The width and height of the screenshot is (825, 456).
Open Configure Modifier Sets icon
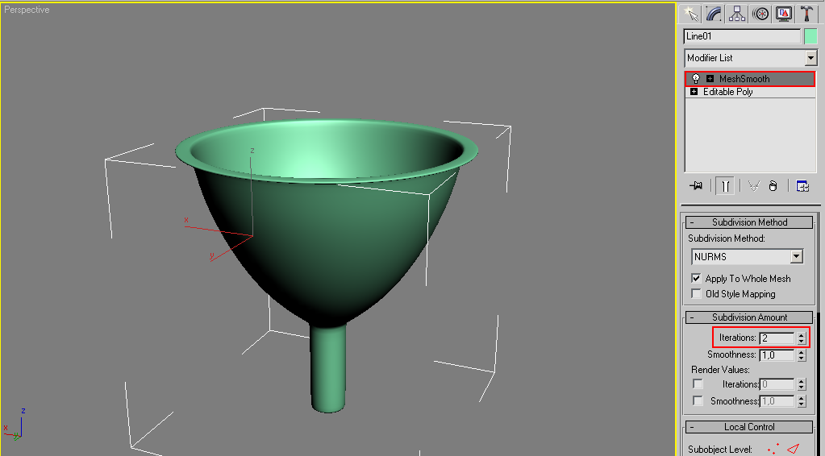(802, 185)
